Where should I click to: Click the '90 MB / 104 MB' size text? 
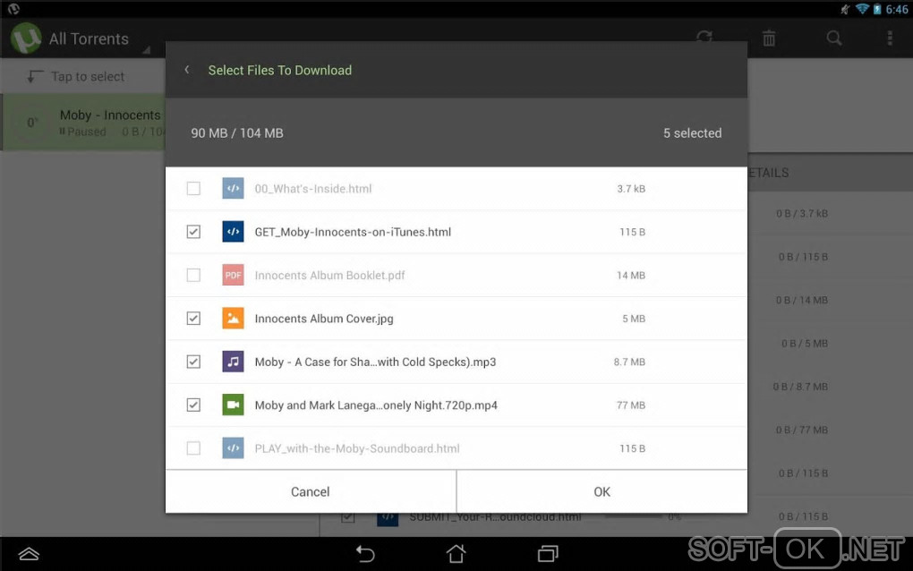[237, 133]
